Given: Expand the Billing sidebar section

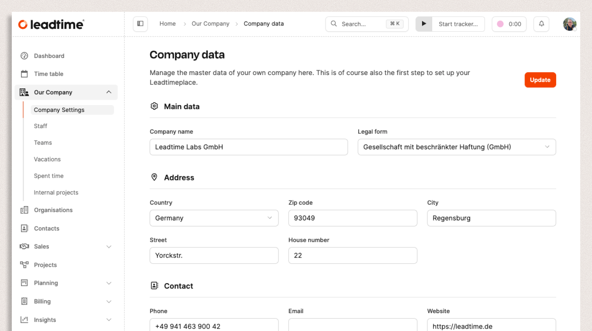Looking at the screenshot, I should (109, 301).
